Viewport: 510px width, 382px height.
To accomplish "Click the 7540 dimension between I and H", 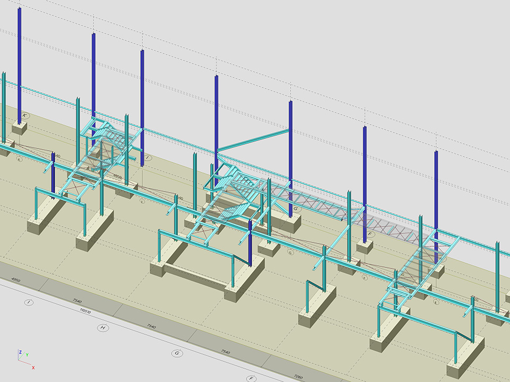I will 78,301.
